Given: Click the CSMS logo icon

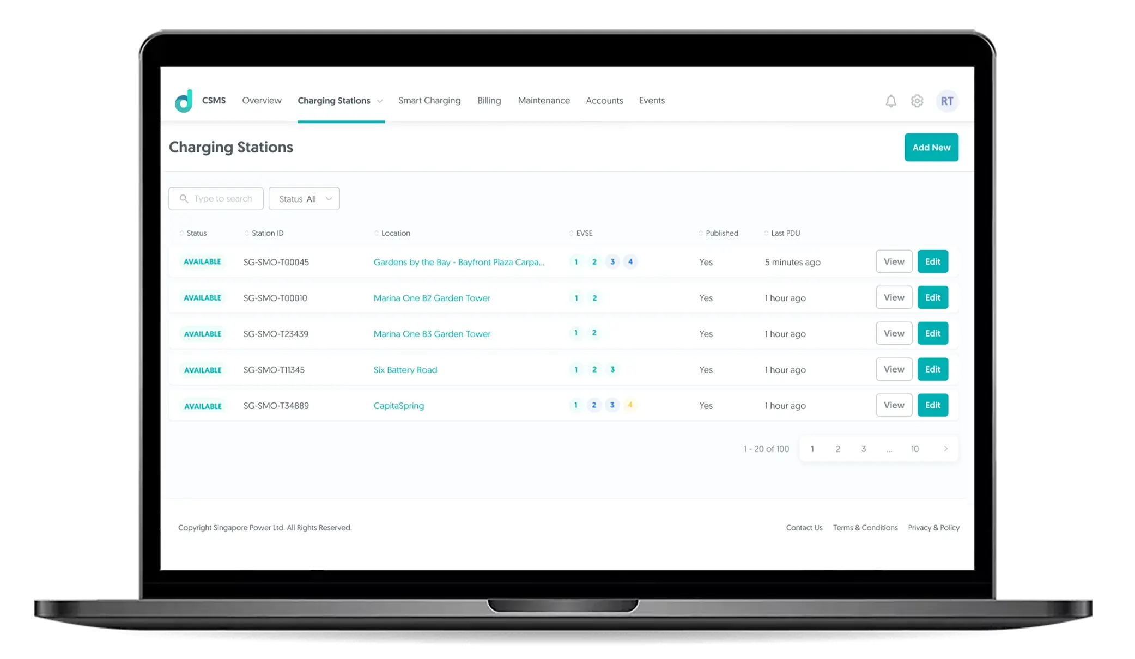Looking at the screenshot, I should tap(185, 101).
